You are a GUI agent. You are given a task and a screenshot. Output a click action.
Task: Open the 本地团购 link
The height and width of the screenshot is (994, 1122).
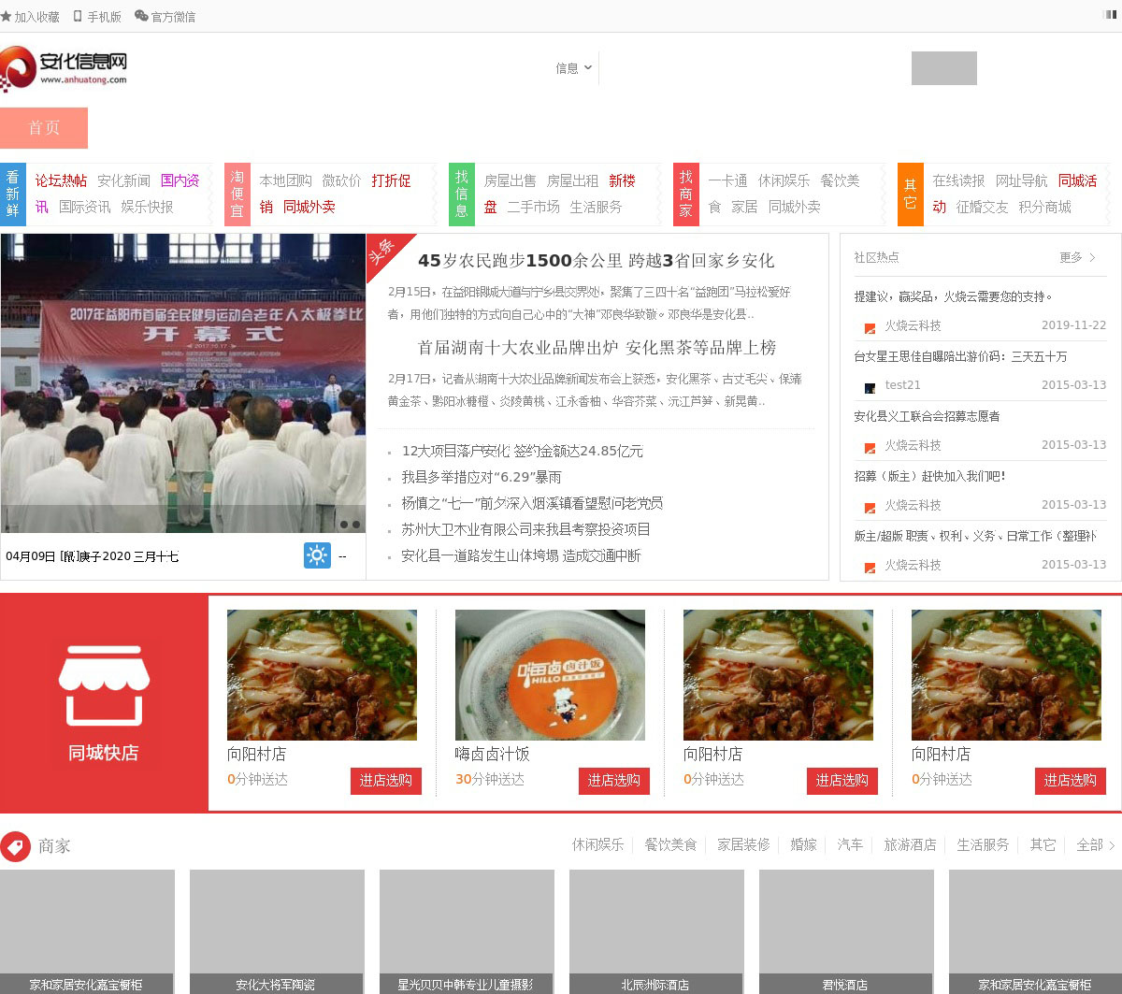pyautogui.click(x=285, y=180)
